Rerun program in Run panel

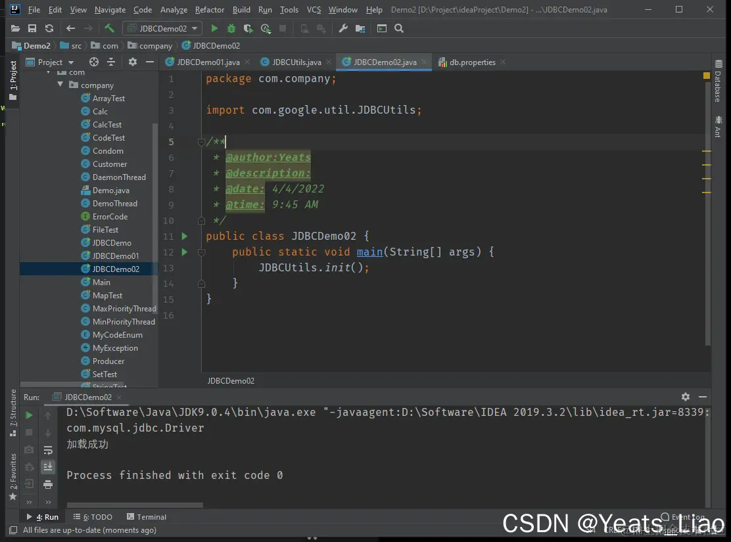coord(29,415)
